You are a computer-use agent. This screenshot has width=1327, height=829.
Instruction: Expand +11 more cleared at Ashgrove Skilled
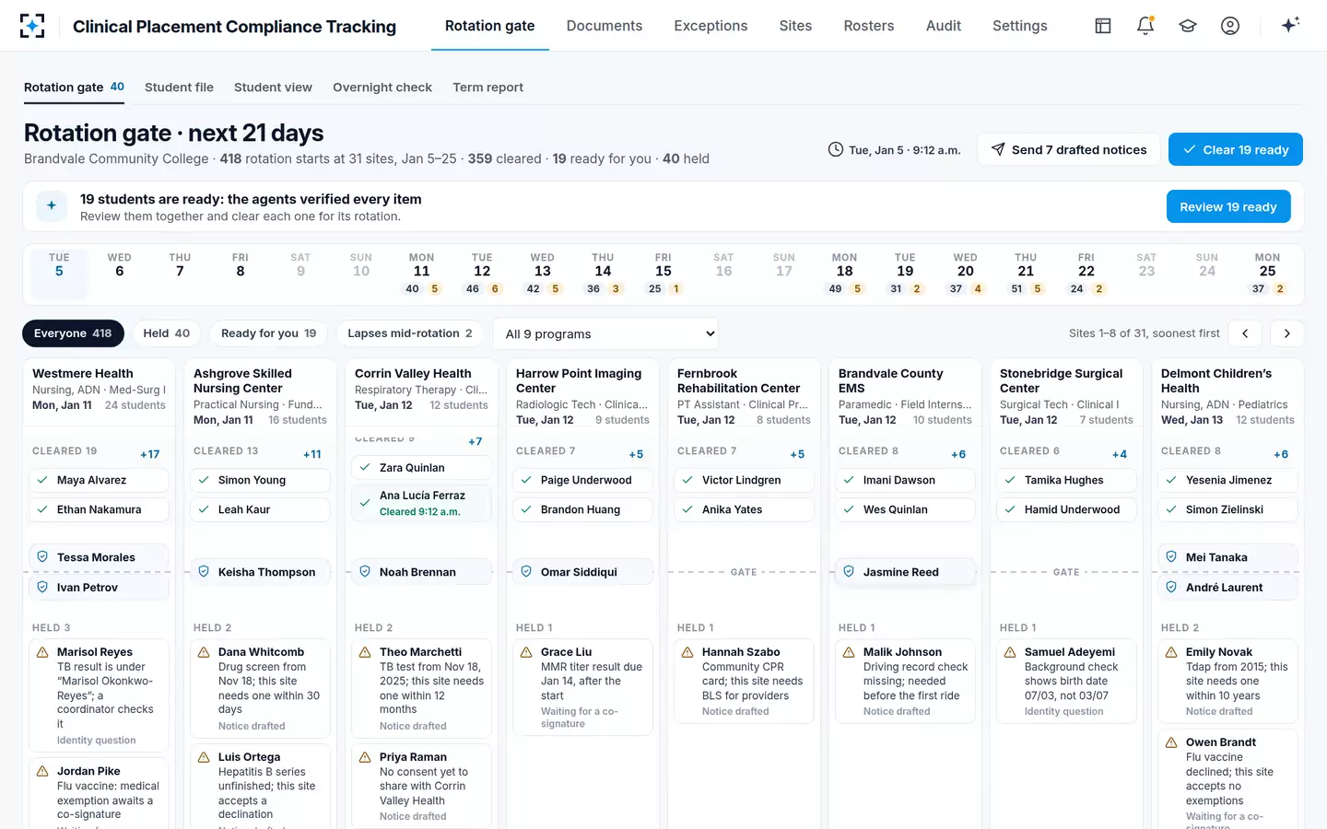312,454
